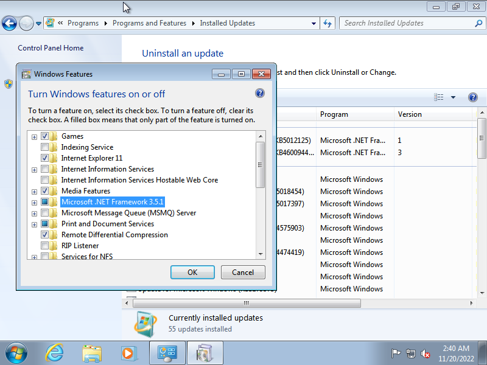Enable Microsoft Message Queue (MSMQ) Server checkbox

pos(44,212)
